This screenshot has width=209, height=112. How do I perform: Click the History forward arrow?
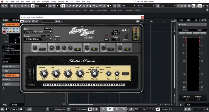point(59,39)
